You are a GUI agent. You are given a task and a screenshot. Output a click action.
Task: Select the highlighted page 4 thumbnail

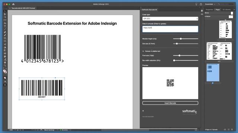(213, 72)
